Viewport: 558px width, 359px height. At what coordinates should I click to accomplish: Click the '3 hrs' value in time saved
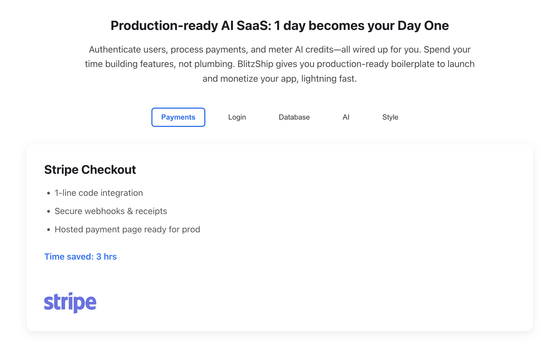click(x=106, y=257)
